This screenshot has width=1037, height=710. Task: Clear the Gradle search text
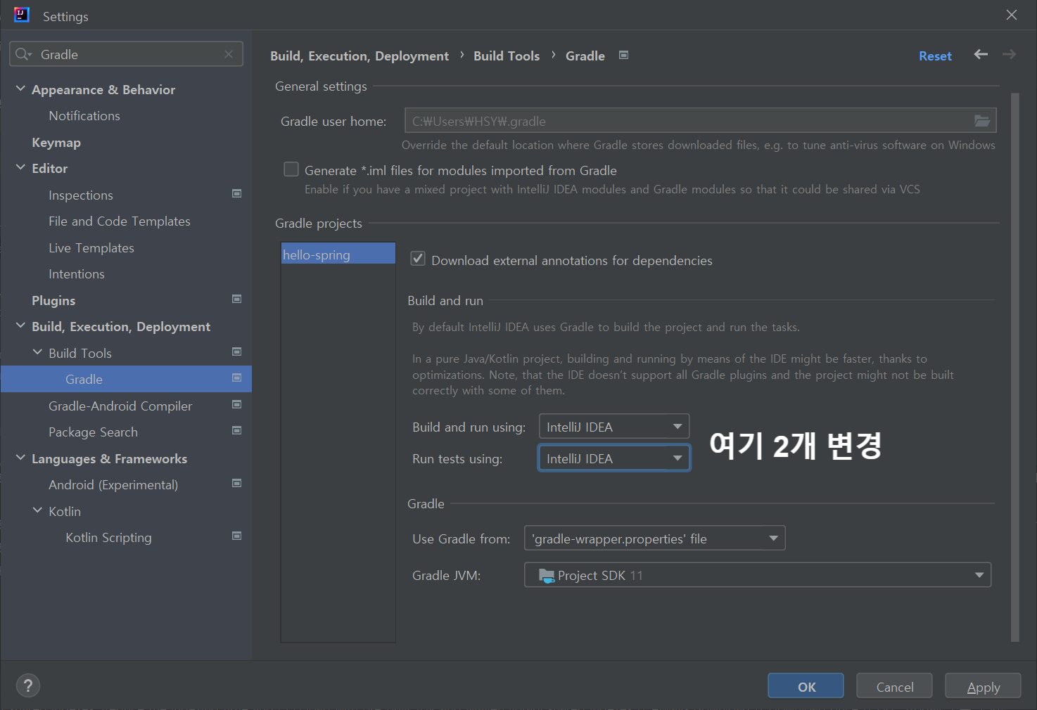pos(229,54)
